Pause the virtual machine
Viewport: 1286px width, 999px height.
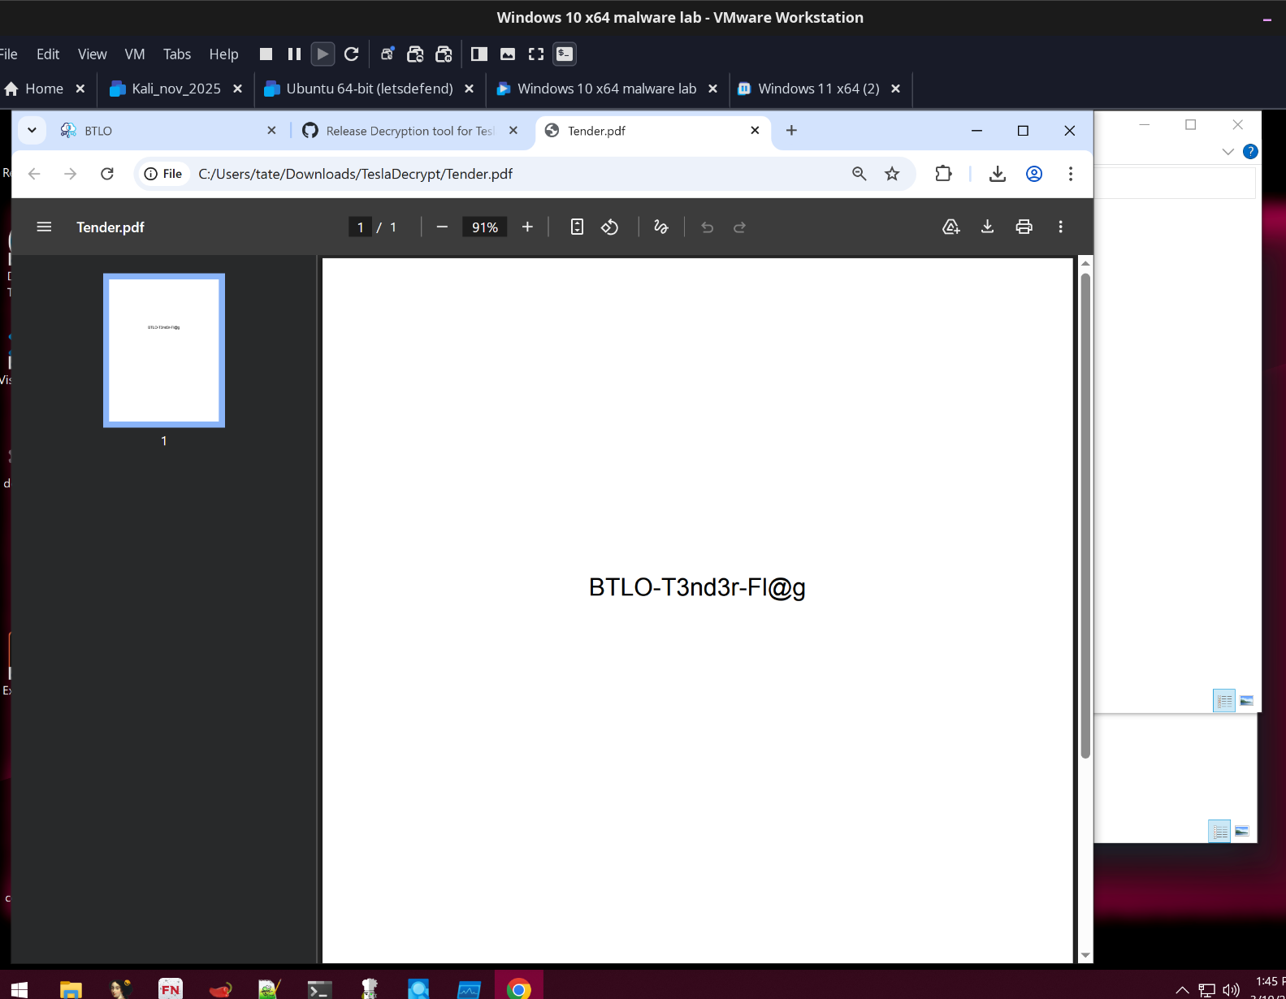tap(294, 54)
